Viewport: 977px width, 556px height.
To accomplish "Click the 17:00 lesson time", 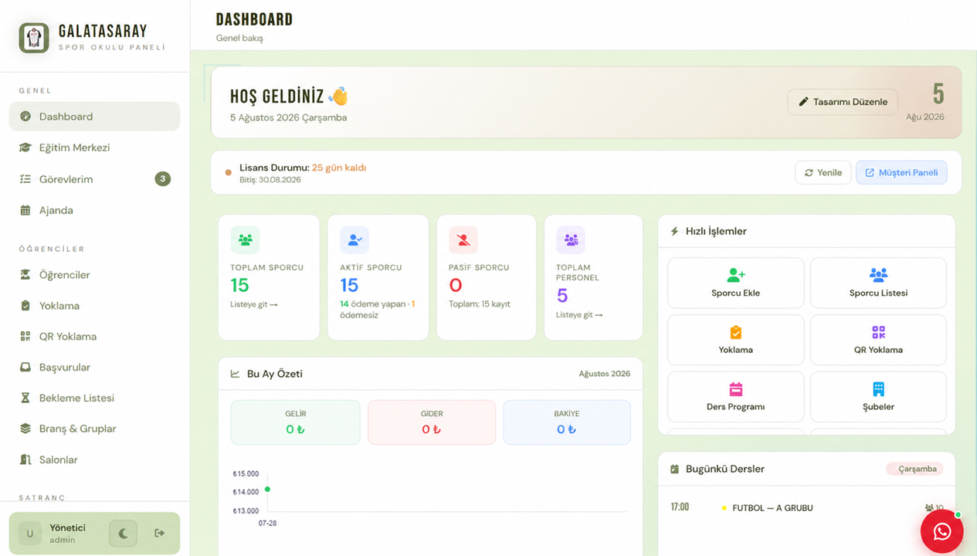I will tap(680, 507).
